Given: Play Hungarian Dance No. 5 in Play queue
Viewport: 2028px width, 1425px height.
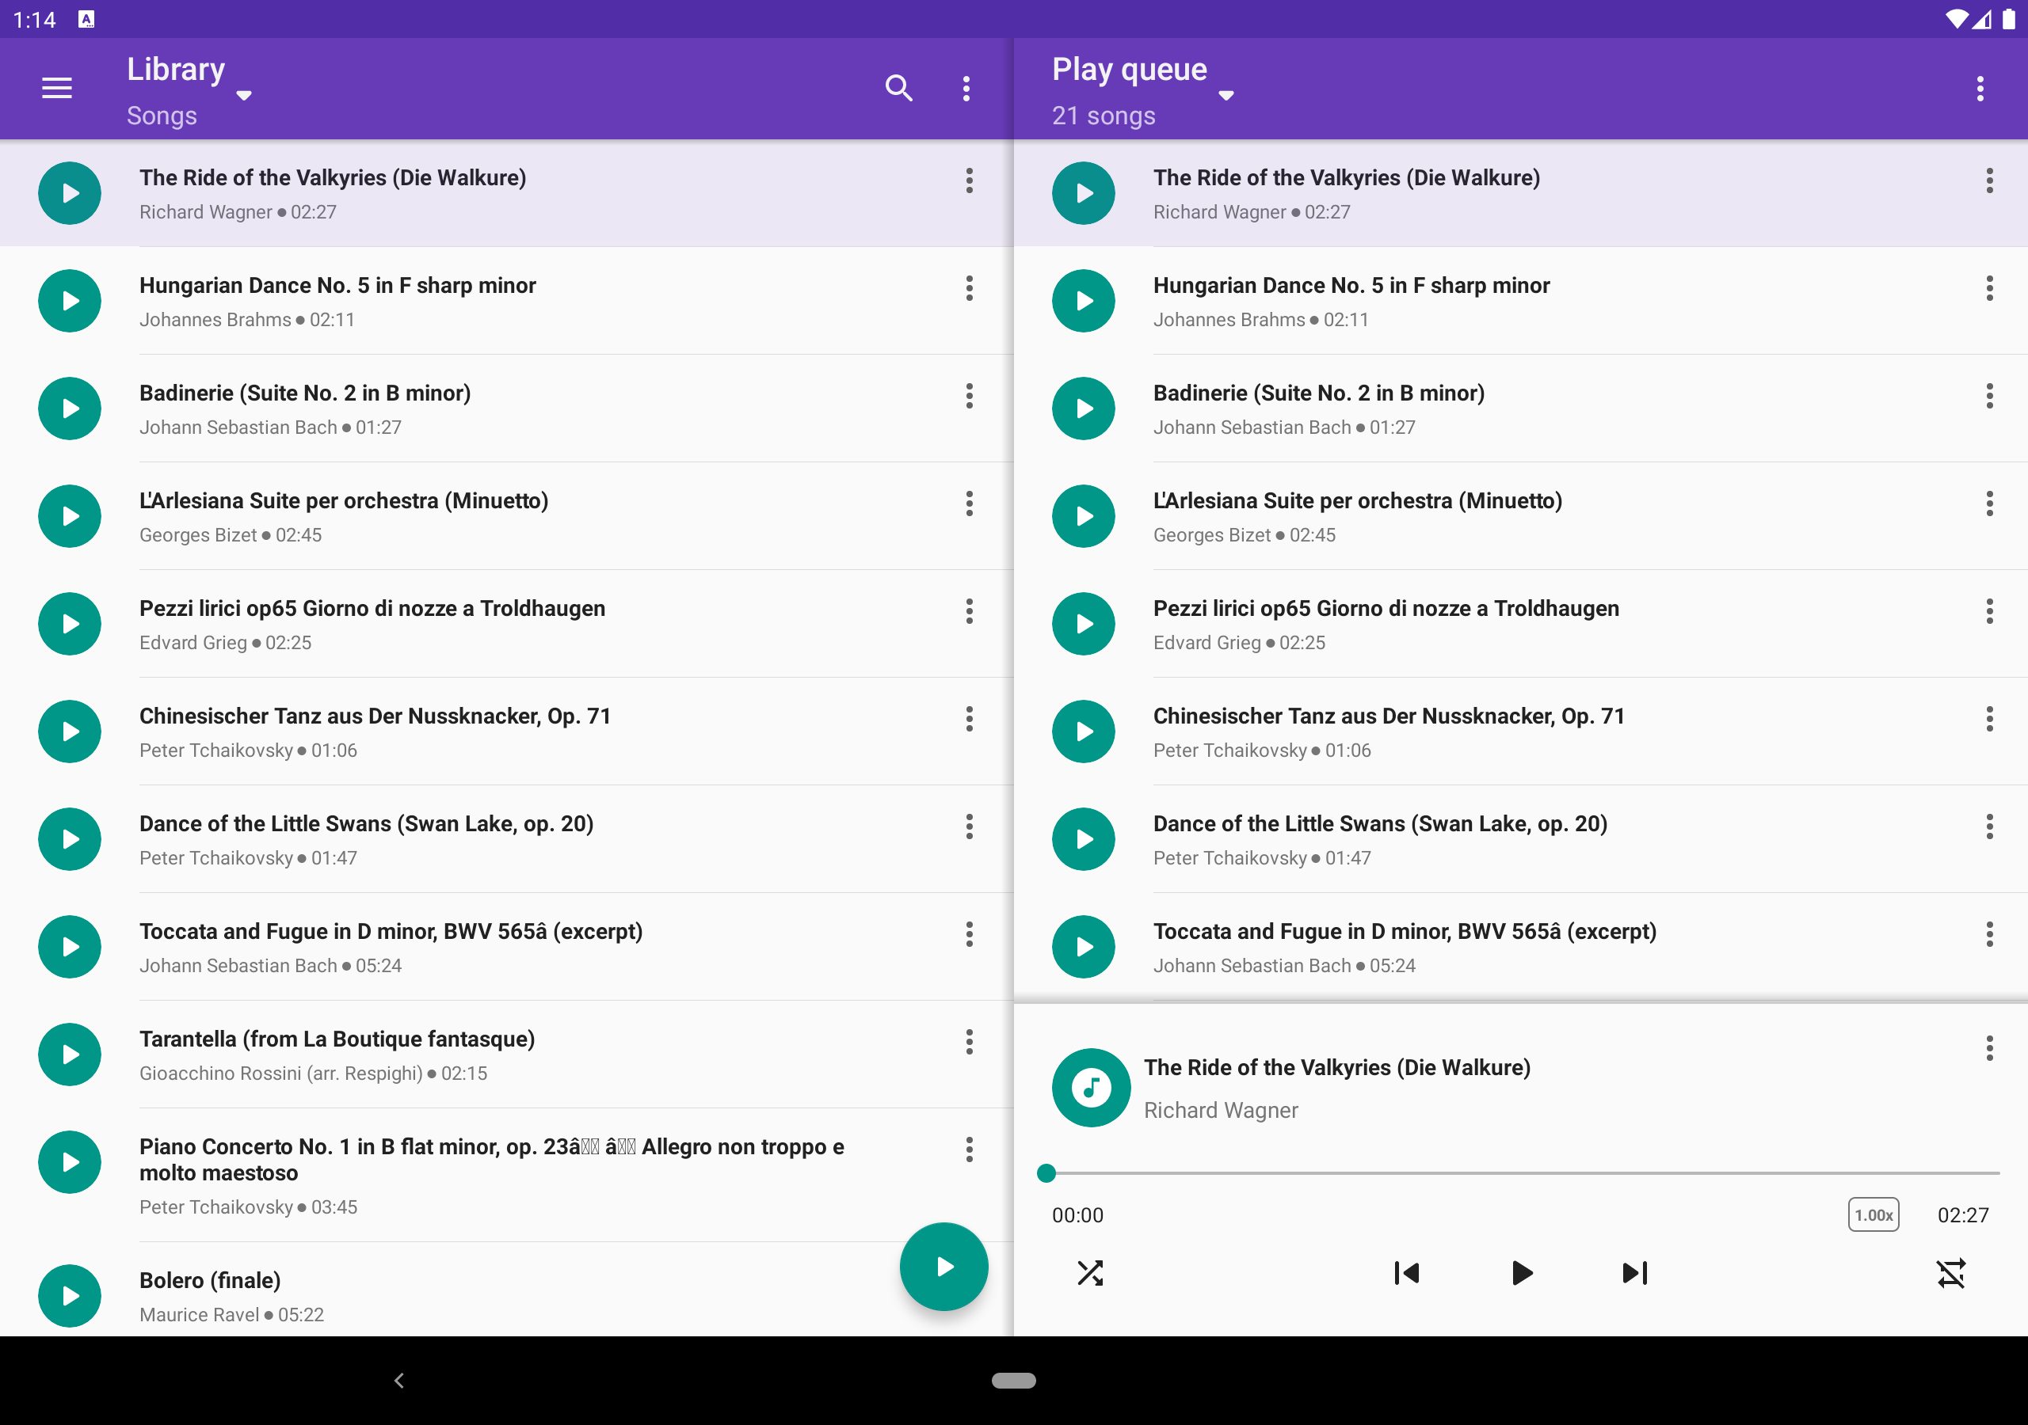Looking at the screenshot, I should (x=1084, y=301).
